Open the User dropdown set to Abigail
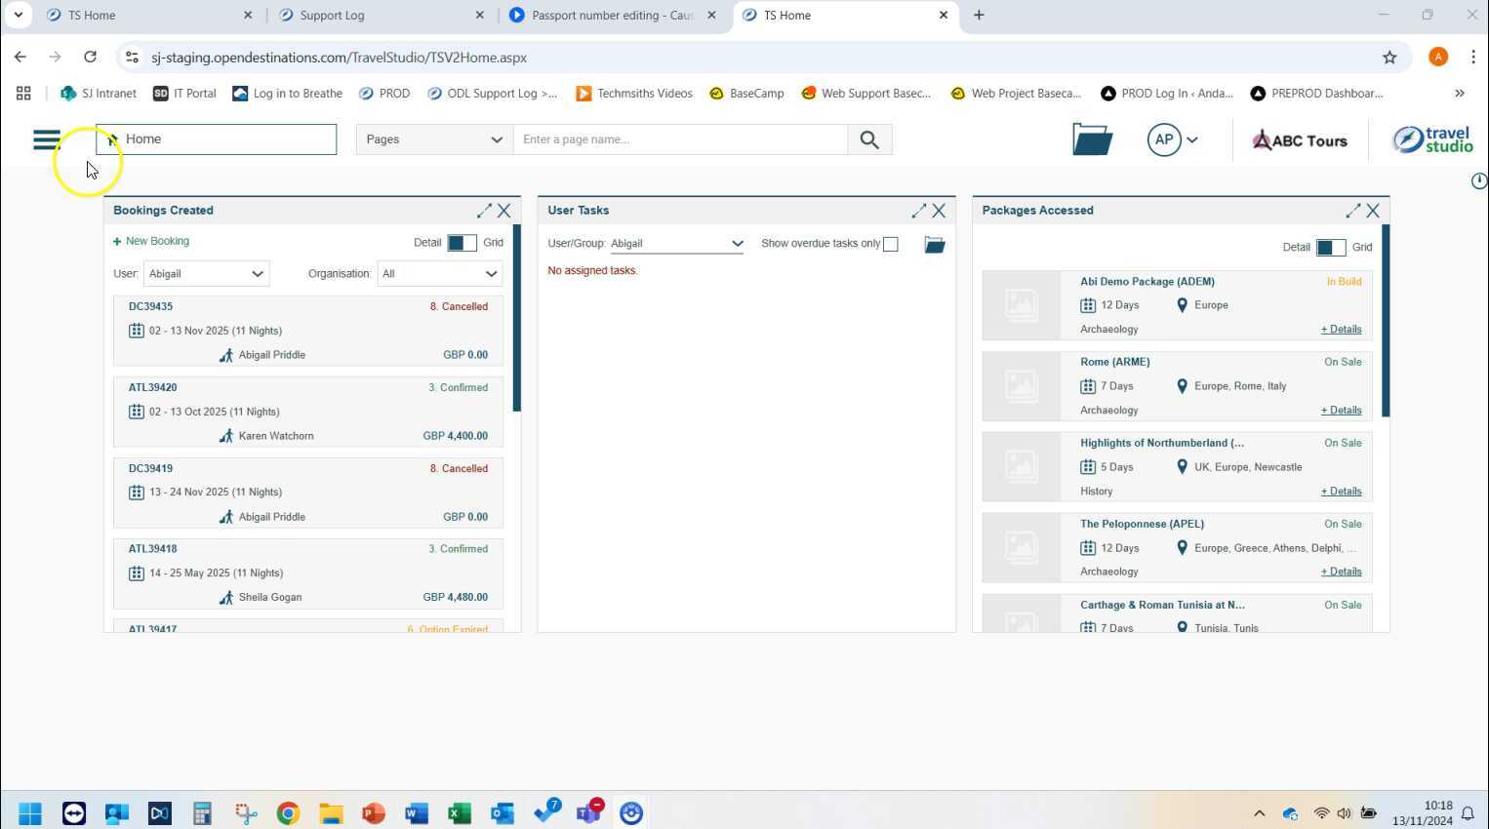This screenshot has height=829, width=1489. point(206,274)
